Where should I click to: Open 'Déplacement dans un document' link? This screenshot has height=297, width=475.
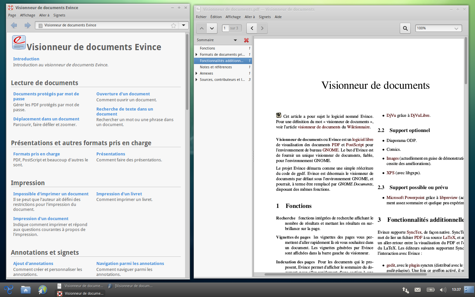pos(46,119)
